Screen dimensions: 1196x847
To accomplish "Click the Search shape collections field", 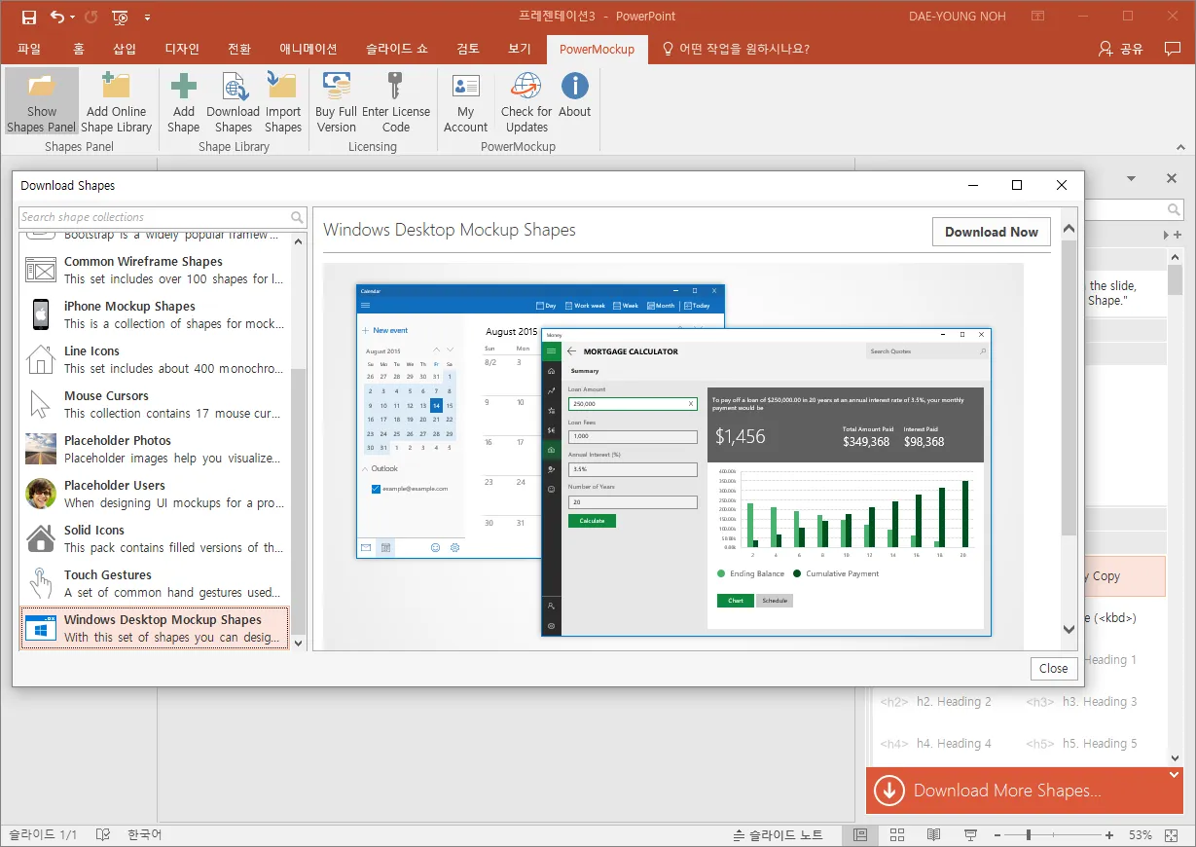I will (154, 217).
